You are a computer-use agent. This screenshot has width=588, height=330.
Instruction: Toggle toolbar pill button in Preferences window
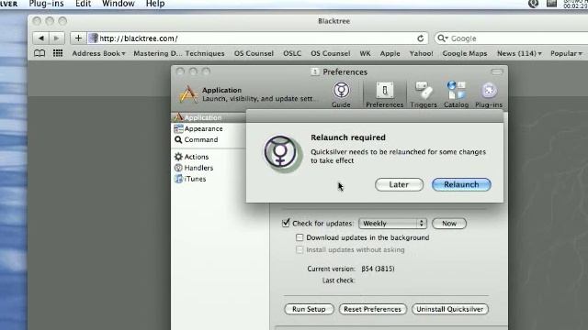[497, 71]
